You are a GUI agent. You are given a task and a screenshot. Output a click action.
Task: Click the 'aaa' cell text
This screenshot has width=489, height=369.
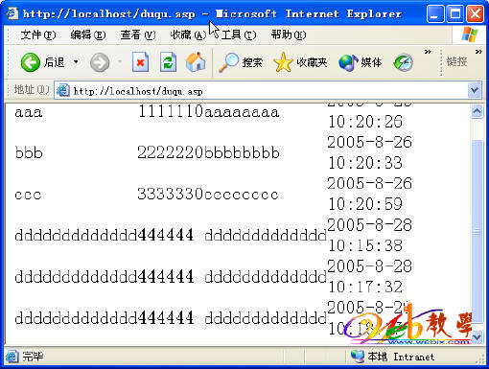point(29,112)
